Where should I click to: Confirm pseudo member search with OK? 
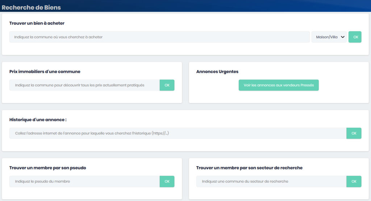(167, 181)
